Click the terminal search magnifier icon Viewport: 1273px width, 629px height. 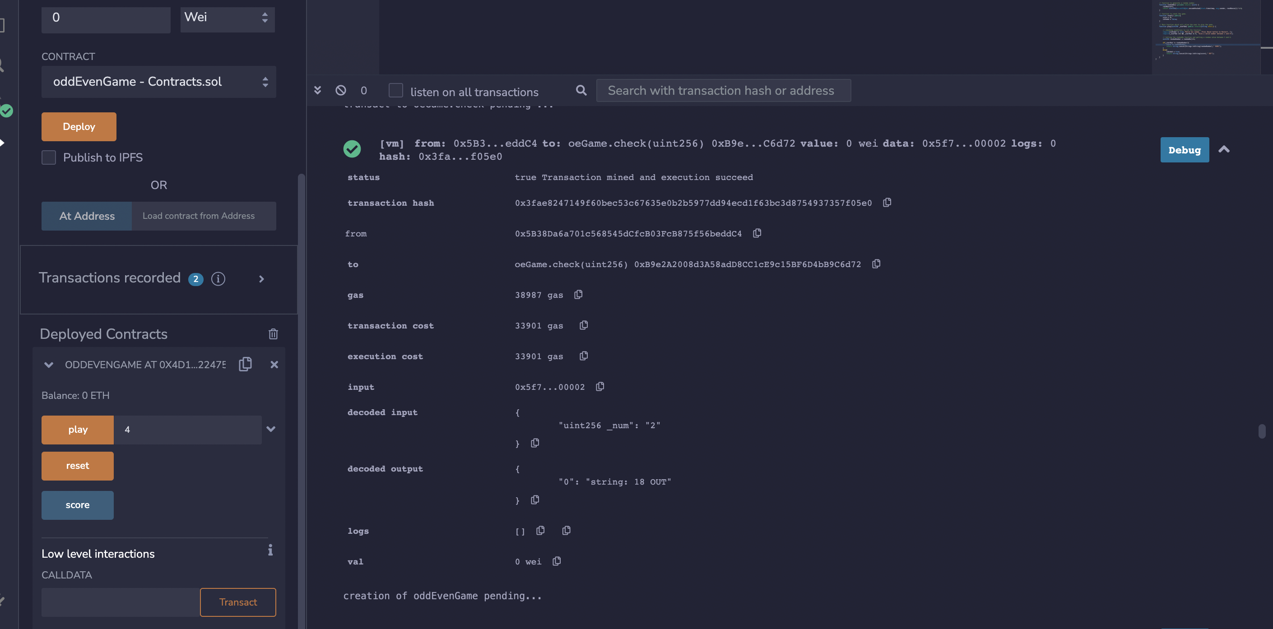[581, 90]
